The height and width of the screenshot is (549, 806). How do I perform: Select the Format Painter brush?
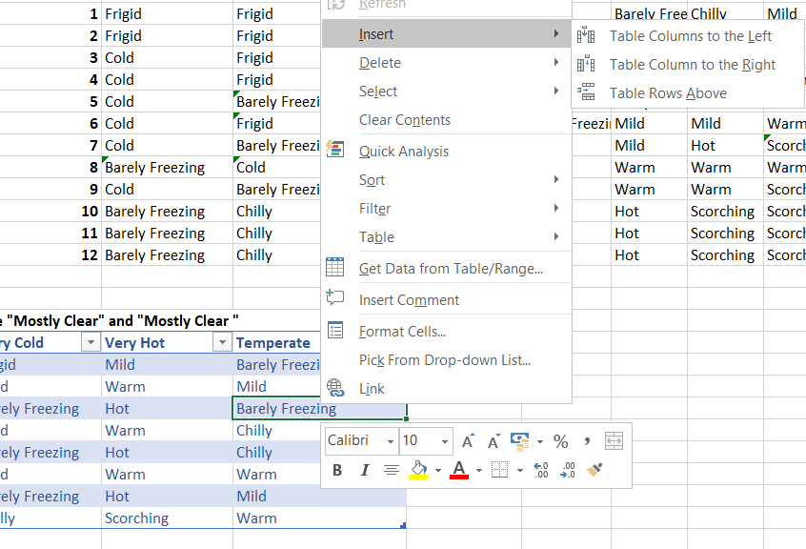pos(592,468)
